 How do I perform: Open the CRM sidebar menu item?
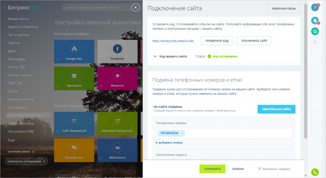(x=11, y=83)
